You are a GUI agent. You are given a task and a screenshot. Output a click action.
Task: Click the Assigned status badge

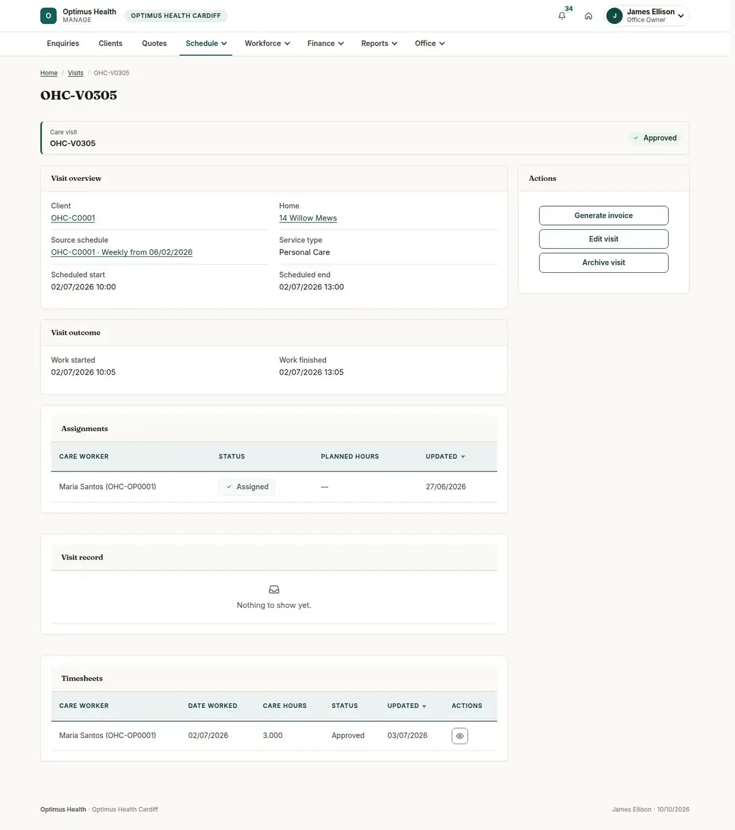point(247,487)
